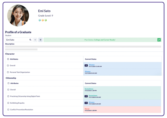Open Always status link in Character Overall row

point(92,65)
